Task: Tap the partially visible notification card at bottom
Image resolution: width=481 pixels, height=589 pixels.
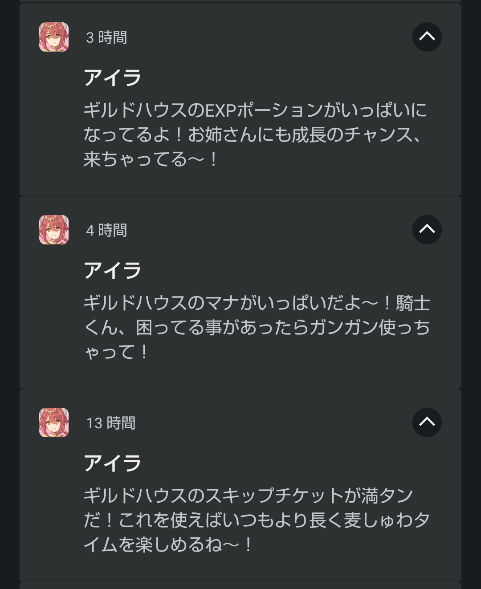Action: (240, 585)
